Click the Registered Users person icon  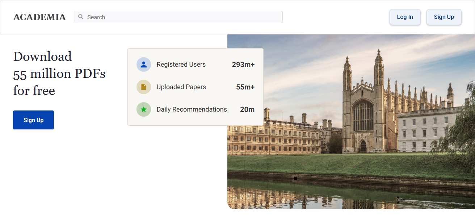[144, 64]
